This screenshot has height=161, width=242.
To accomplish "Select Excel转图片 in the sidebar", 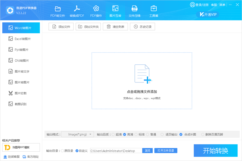I will click(x=21, y=39).
